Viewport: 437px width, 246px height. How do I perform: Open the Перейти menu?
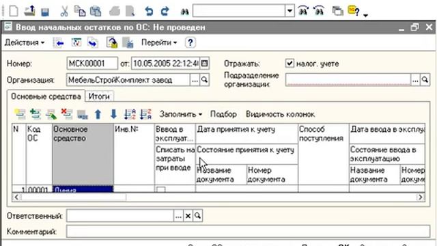point(159,42)
